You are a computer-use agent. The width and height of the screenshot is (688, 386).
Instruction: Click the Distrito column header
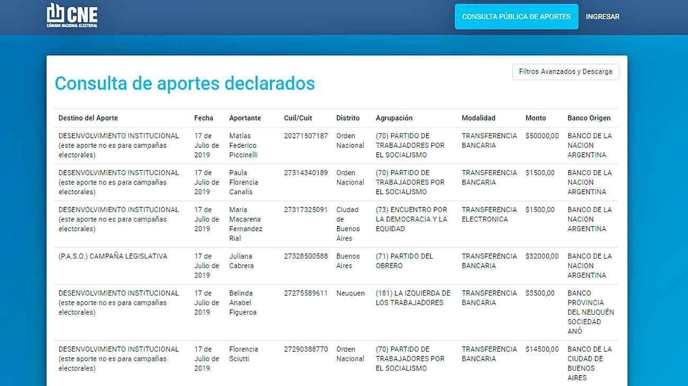pyautogui.click(x=348, y=118)
